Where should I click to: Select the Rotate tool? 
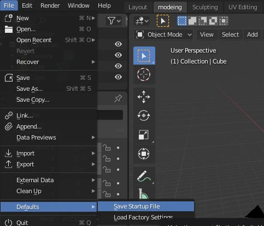(144, 115)
